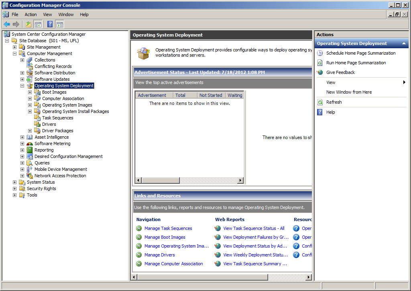Viewport: 411px width, 291px height.
Task: Sort by the Total column header
Action: pos(185,95)
